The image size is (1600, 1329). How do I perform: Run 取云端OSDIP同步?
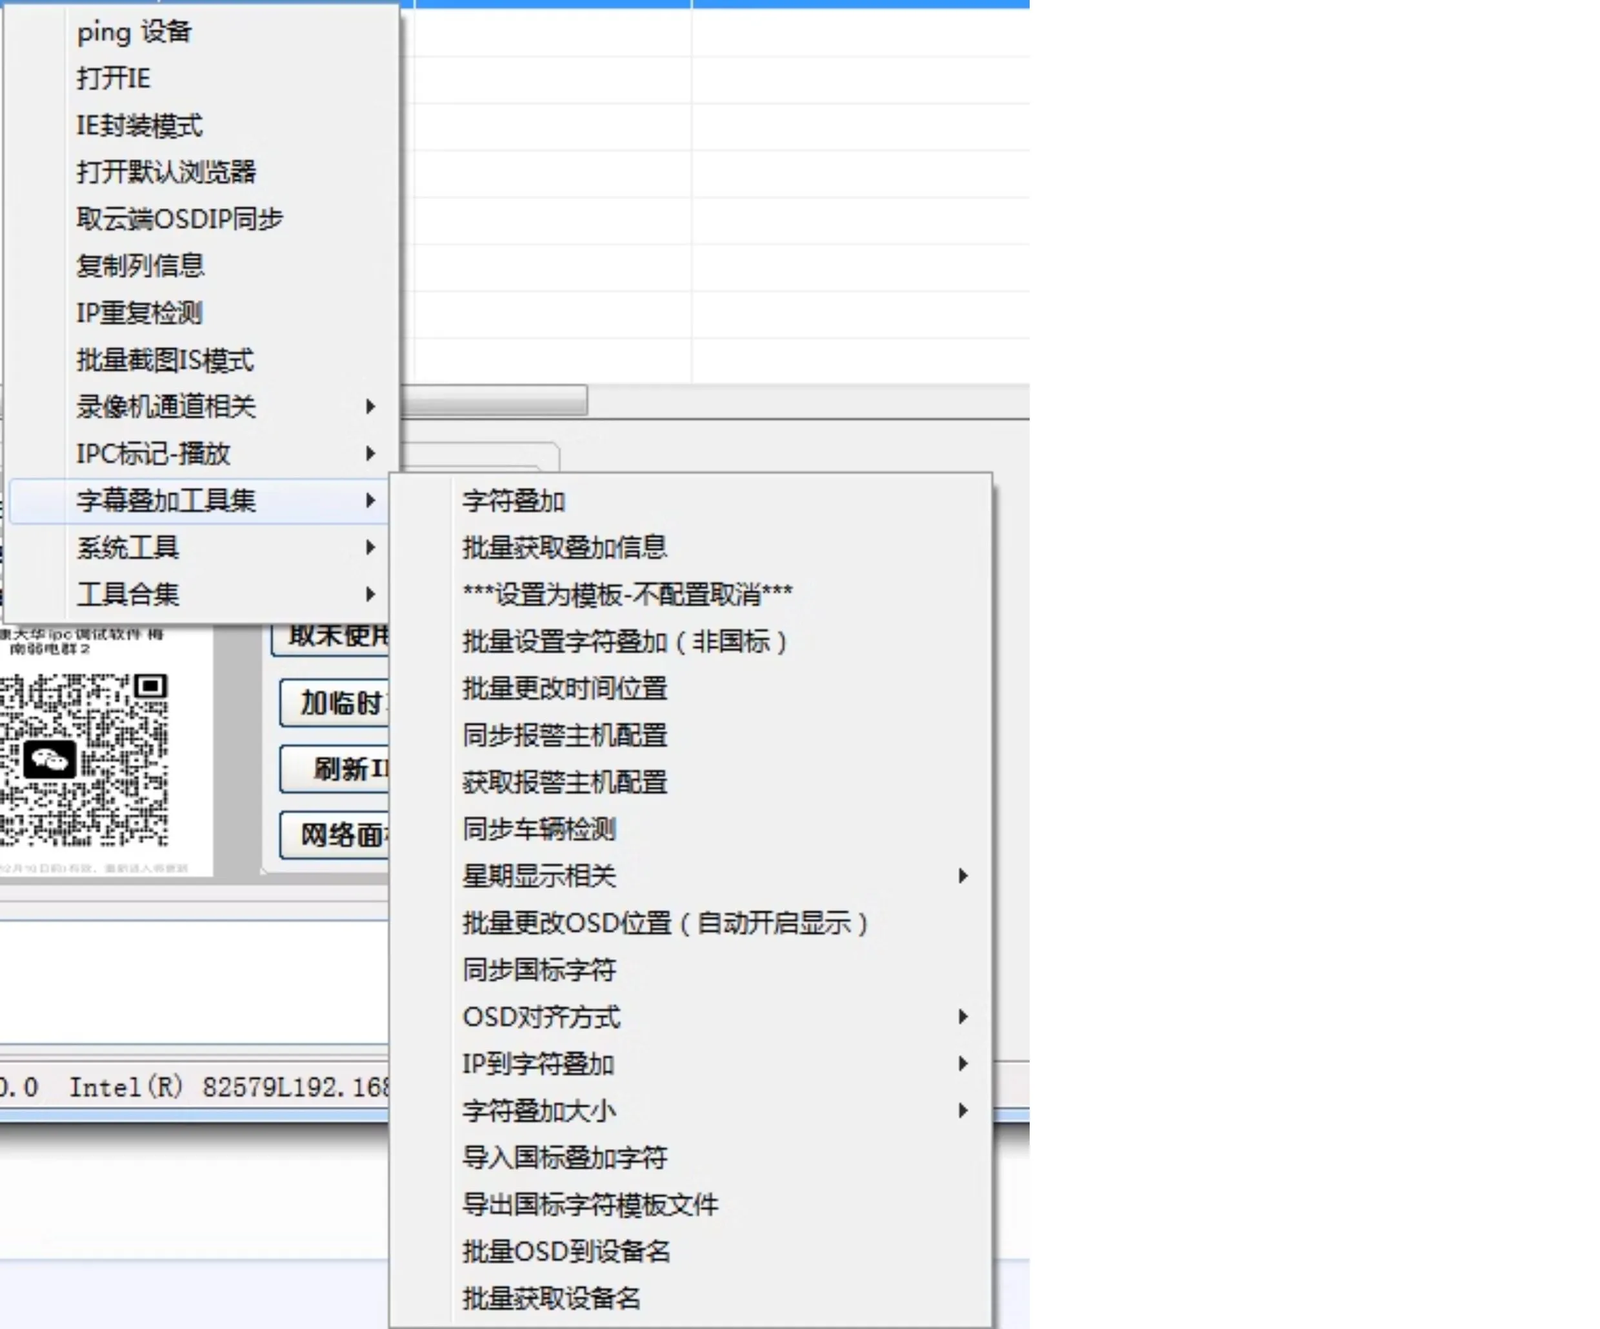pos(181,219)
